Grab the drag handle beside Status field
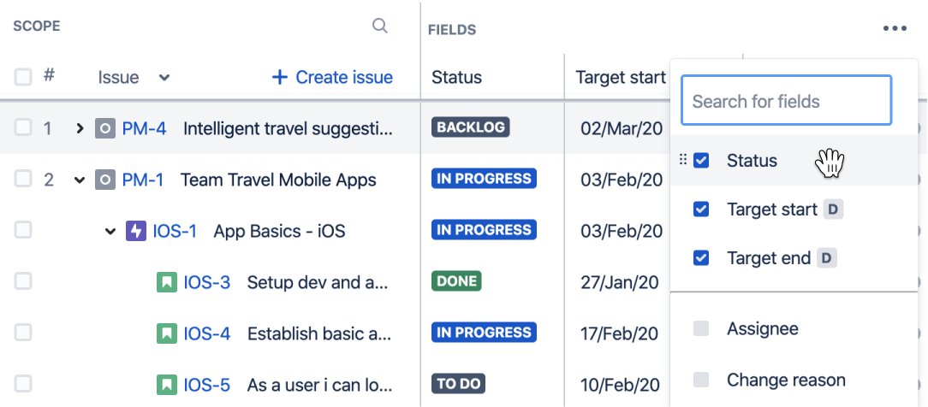The width and height of the screenshot is (928, 407). coord(682,160)
